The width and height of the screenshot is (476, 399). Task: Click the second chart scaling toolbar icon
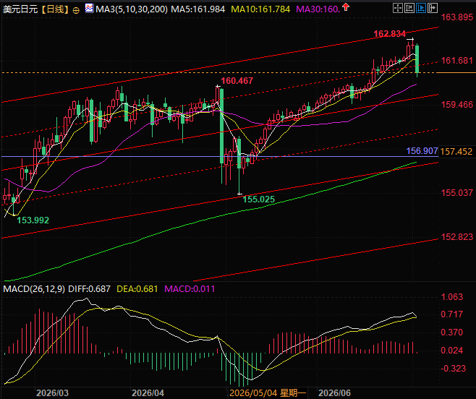pyautogui.click(x=409, y=8)
